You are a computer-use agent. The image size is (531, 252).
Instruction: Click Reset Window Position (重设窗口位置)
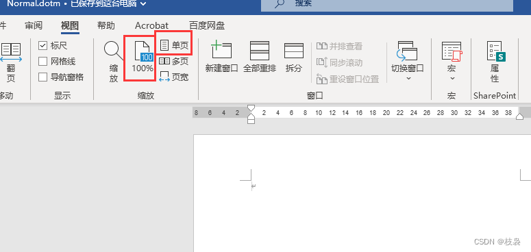click(x=348, y=79)
